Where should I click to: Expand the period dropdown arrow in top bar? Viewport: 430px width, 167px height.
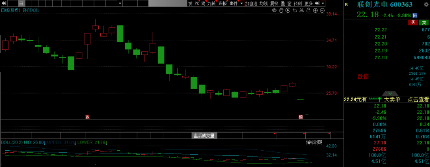coord(120,4)
